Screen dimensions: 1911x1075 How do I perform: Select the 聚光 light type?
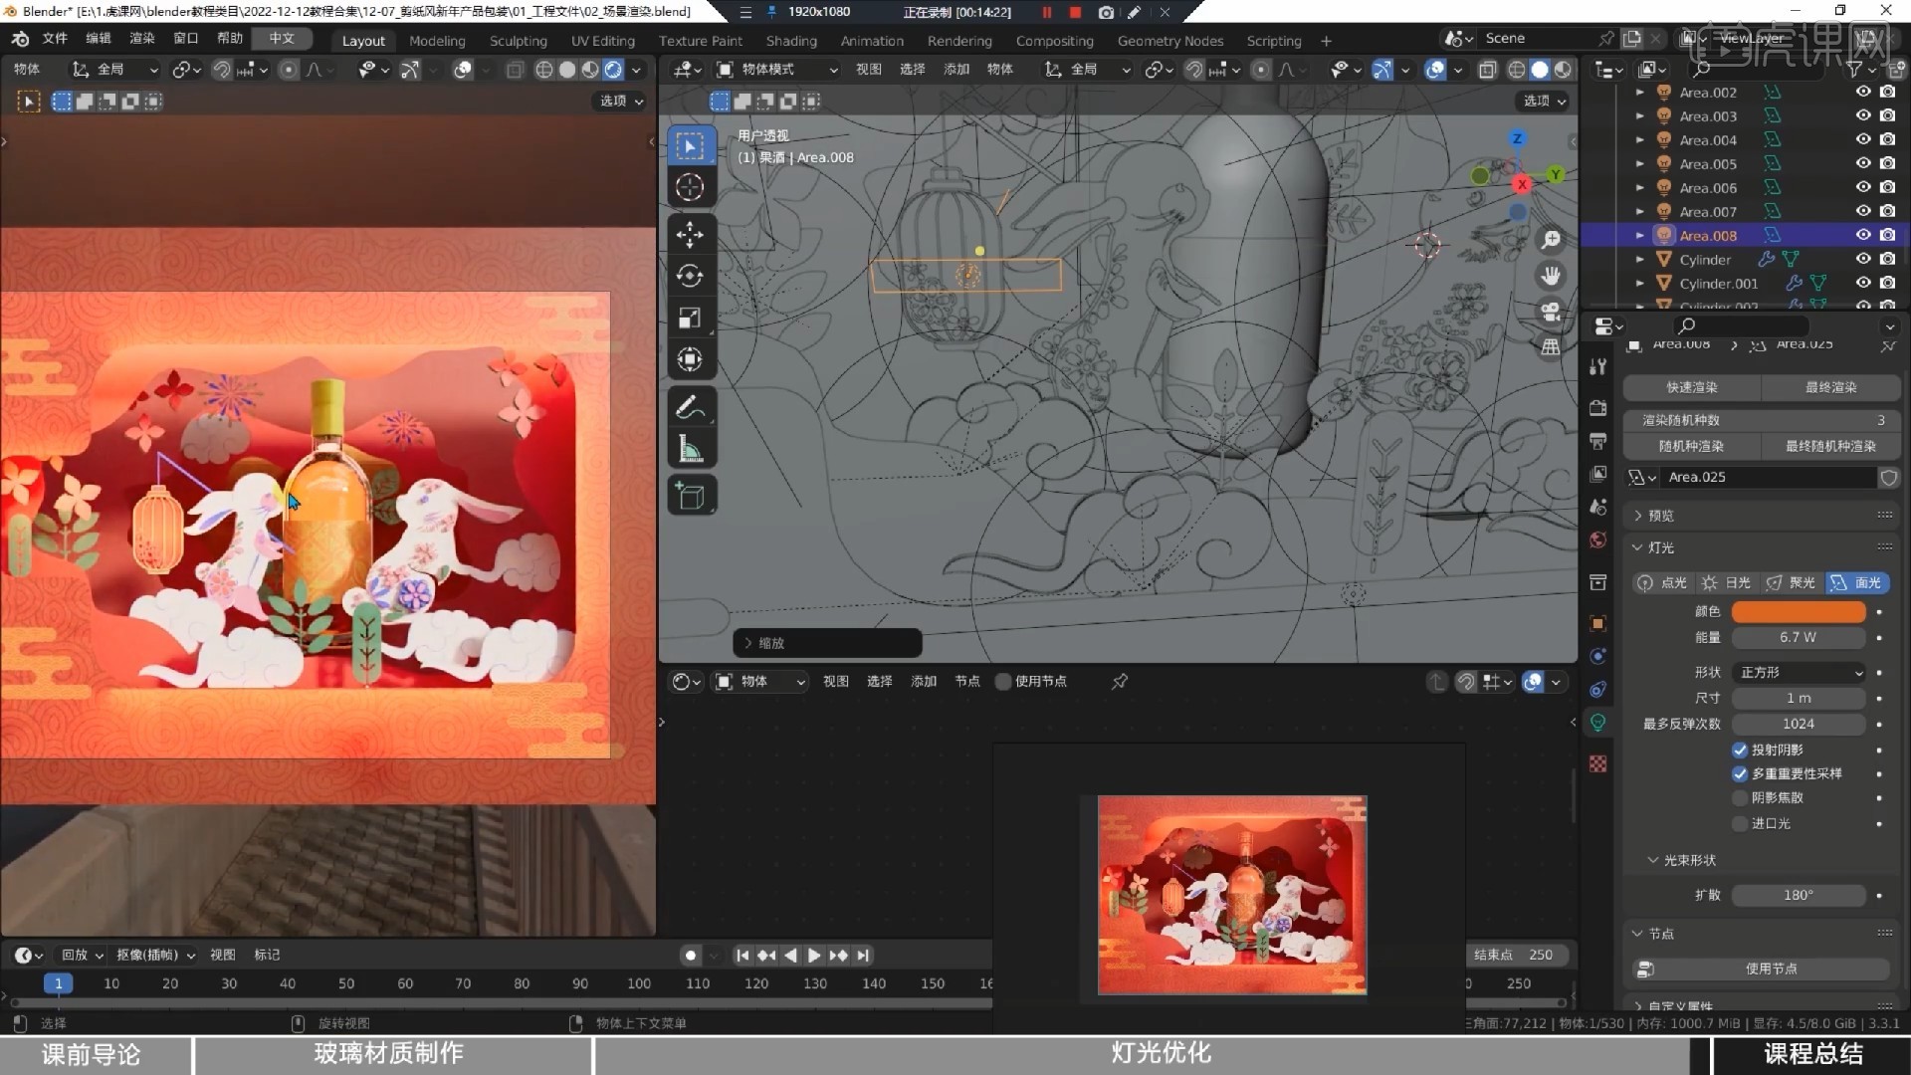[x=1792, y=582]
